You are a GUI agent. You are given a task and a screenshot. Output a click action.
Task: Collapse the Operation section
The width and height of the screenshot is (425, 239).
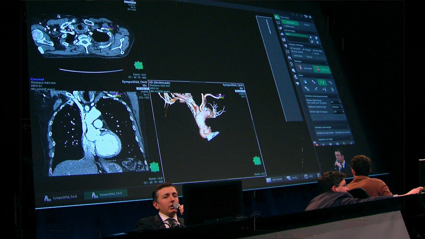(x=327, y=63)
